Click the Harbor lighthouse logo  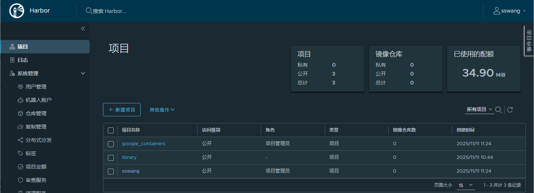tap(16, 11)
